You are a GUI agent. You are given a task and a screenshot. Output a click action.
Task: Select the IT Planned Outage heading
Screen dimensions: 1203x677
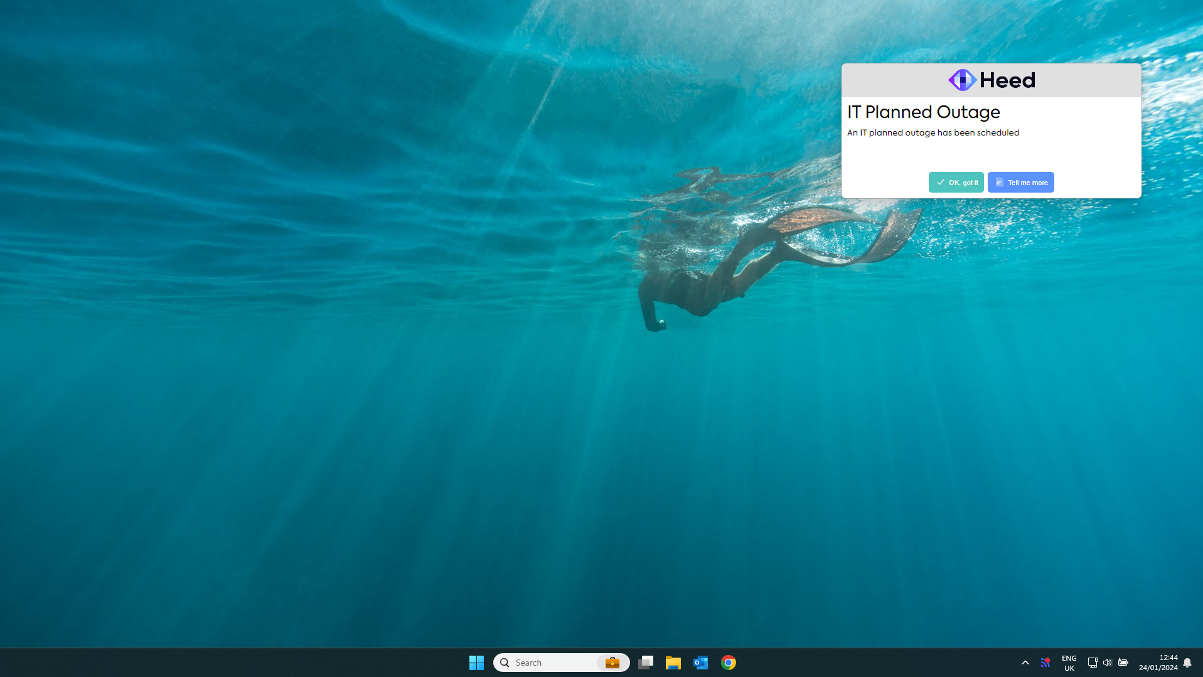(x=924, y=112)
